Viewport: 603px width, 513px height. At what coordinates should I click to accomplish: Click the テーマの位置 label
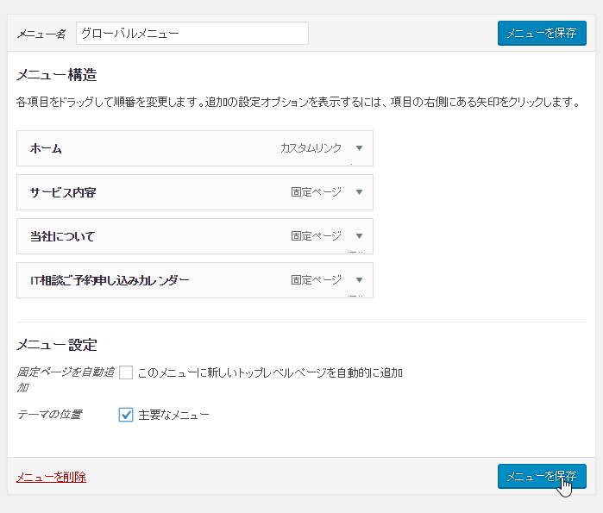pyautogui.click(x=50, y=414)
